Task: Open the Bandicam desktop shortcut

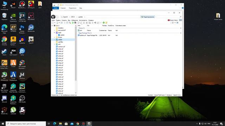Action: tap(22, 5)
